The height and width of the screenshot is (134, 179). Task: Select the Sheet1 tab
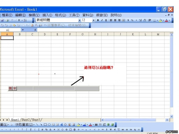pos(15,120)
